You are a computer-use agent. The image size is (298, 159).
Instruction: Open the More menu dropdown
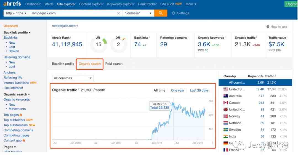point(191,4)
